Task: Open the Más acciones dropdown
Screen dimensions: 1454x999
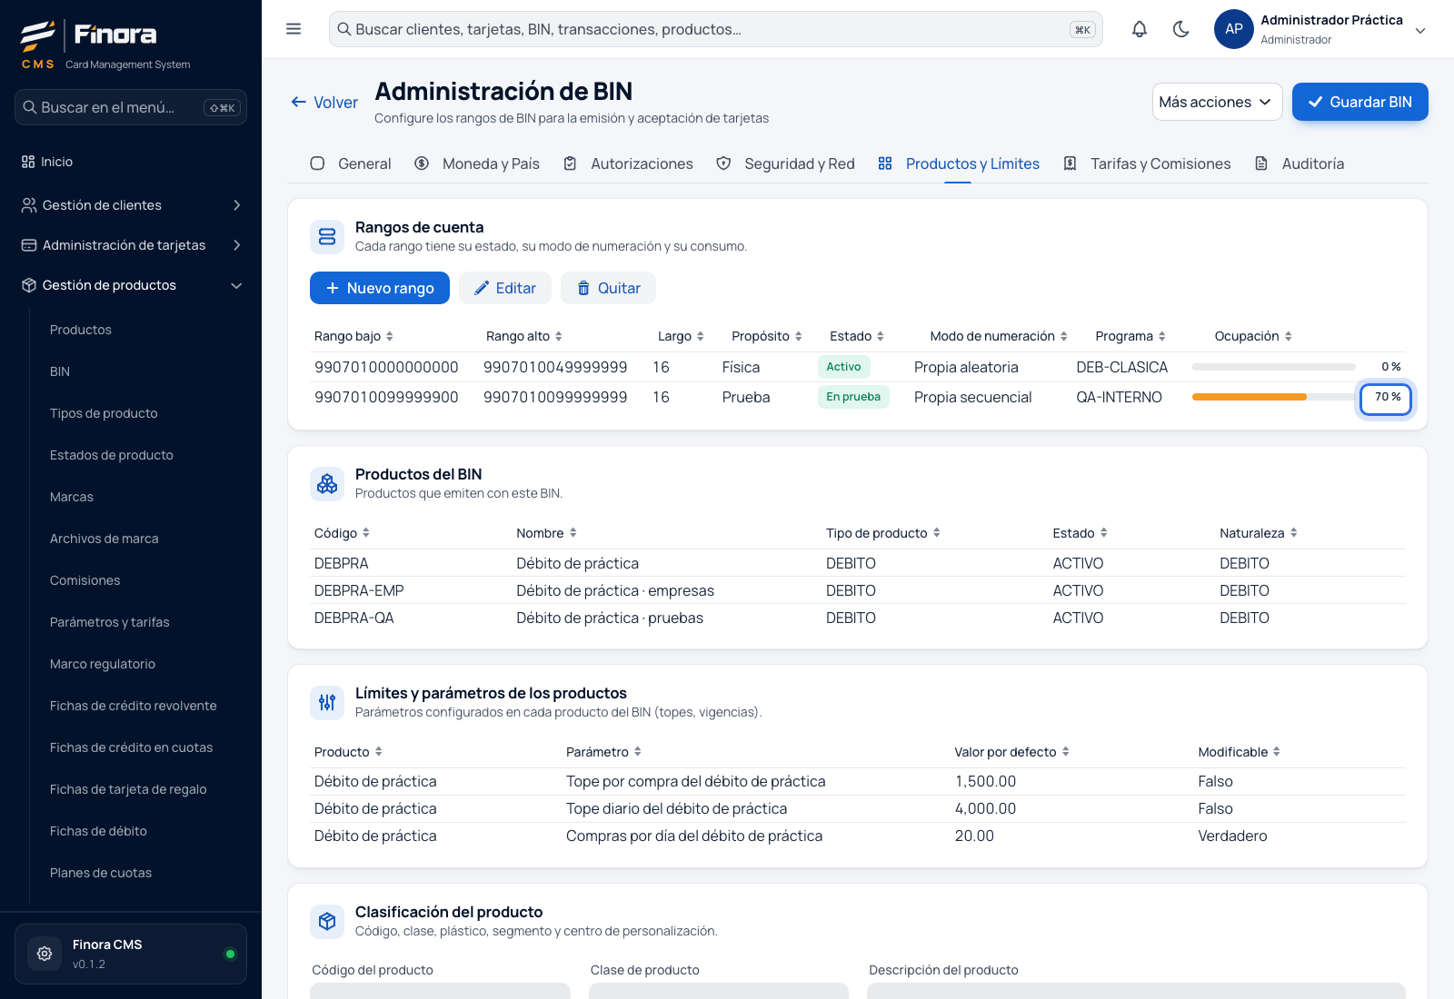Action: [x=1217, y=102]
